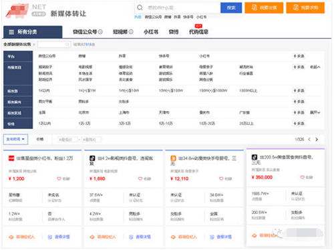Click the contact-agent icon on the ¥1,880 card
Image resolution: width=334 pixels, height=250 pixels.
(92, 237)
